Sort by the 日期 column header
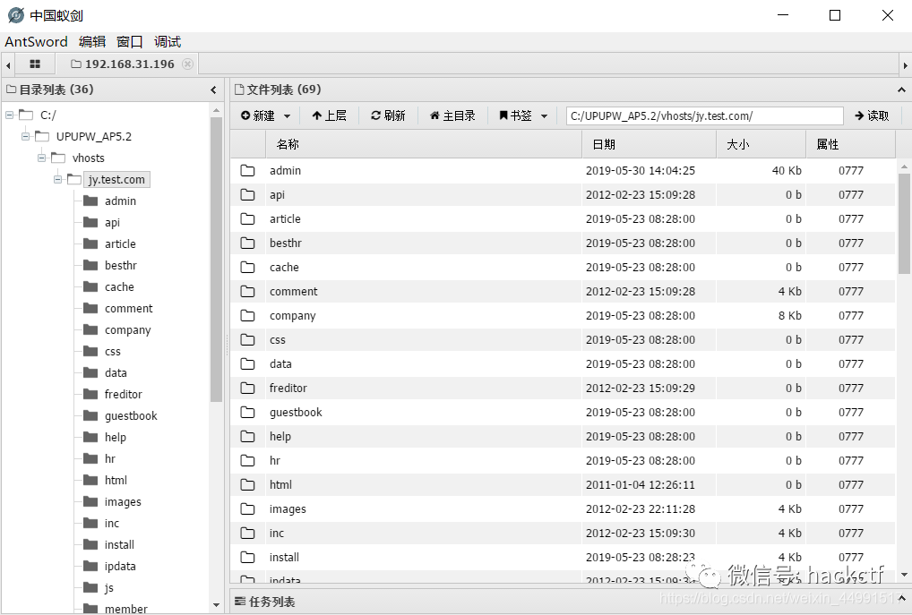The width and height of the screenshot is (912, 615). tap(650, 144)
